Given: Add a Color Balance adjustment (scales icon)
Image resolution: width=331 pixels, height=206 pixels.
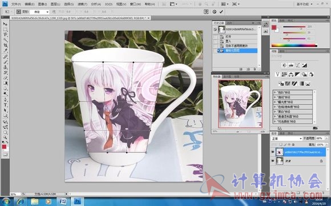Looking at the screenshot, I should click(291, 75).
